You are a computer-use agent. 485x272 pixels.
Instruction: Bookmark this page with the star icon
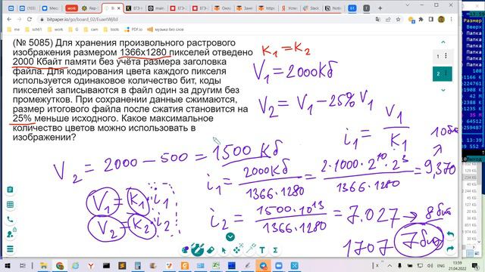pos(398,20)
